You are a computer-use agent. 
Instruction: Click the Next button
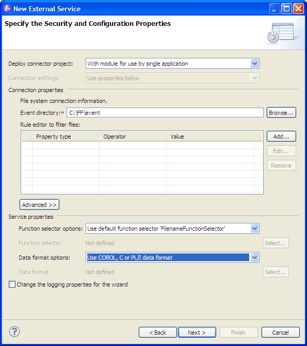197,333
